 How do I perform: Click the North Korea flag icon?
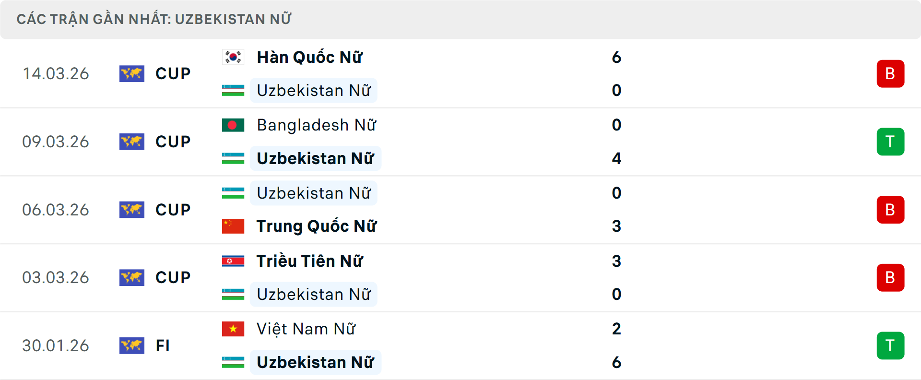pos(233,261)
